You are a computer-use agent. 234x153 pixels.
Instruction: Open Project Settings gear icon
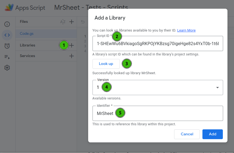(x=7, y=68)
